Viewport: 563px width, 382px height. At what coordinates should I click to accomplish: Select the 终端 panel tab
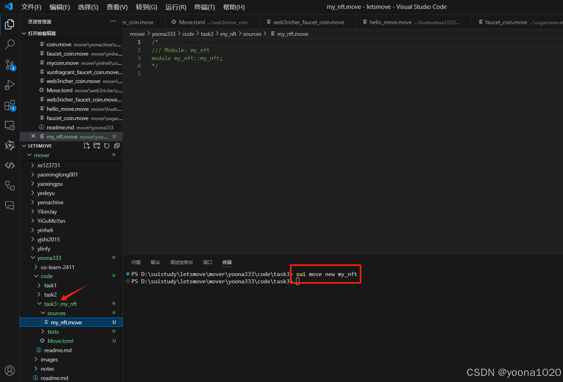tap(227, 262)
